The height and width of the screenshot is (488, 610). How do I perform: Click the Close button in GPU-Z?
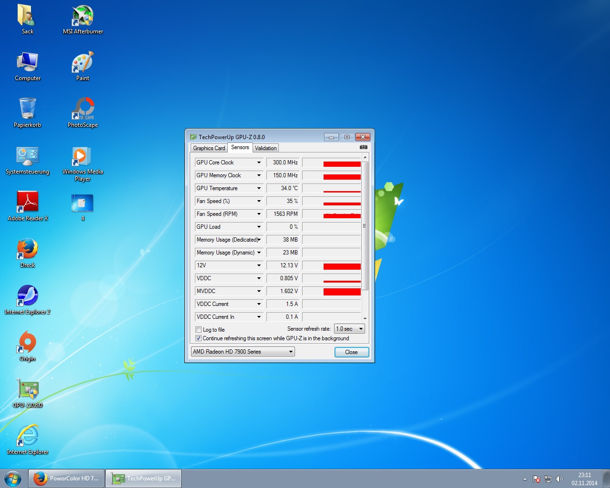(352, 352)
